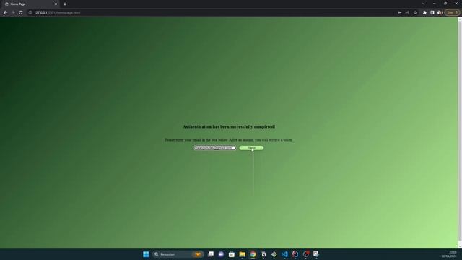Click the scrollbar down arrow

[x=460, y=246]
